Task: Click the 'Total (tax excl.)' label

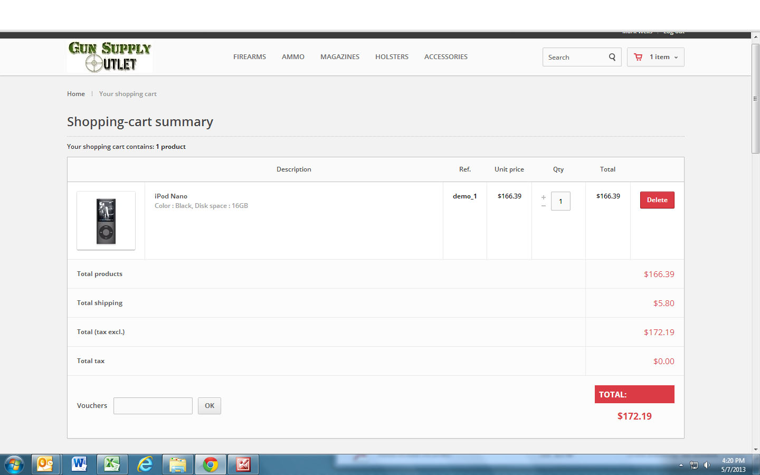Action: tap(101, 332)
